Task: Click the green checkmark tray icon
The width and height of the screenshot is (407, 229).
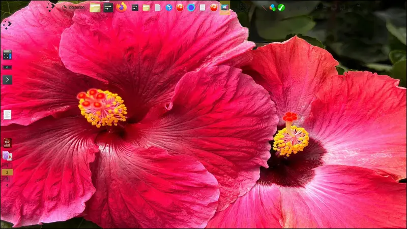Action: point(281,8)
